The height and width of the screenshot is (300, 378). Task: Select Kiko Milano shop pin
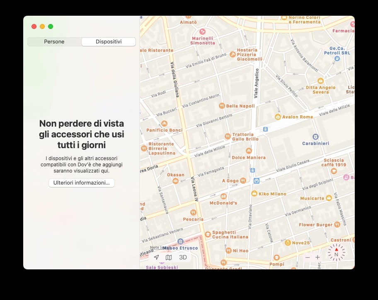point(254,194)
